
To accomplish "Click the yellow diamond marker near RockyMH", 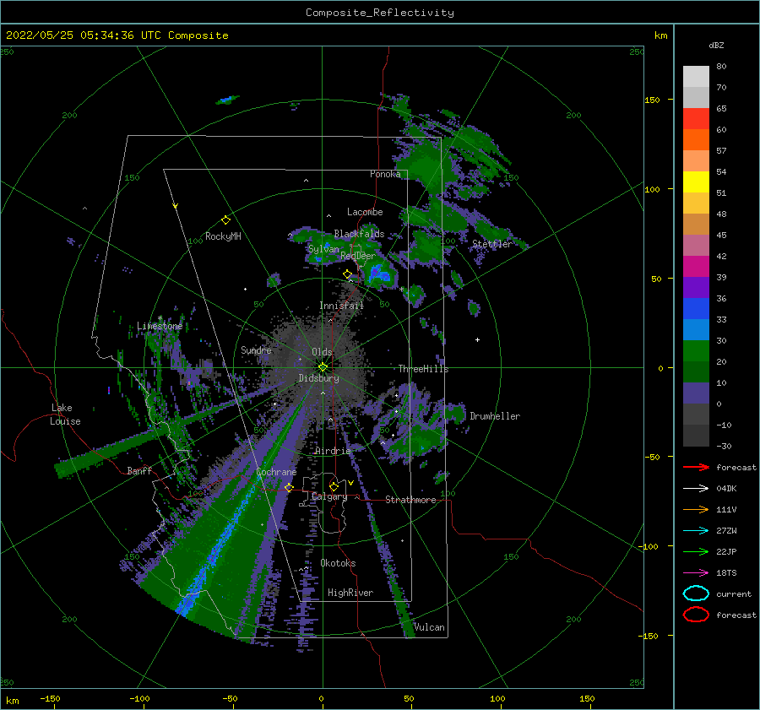I will [225, 220].
